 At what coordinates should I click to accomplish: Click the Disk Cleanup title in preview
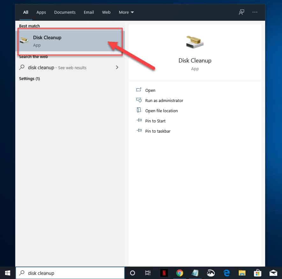point(195,61)
